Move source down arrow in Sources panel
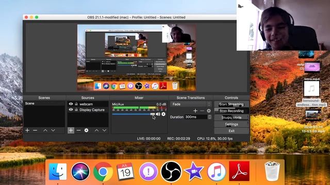Image resolution: width=330 pixels, height=185 pixels. coord(104,130)
